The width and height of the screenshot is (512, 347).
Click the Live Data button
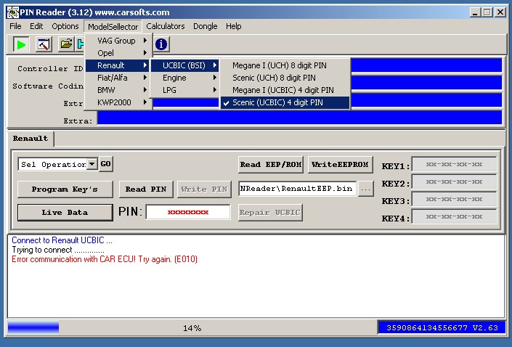65,213
